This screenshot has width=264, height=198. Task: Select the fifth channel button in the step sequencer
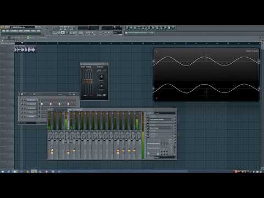[x=31, y=117]
